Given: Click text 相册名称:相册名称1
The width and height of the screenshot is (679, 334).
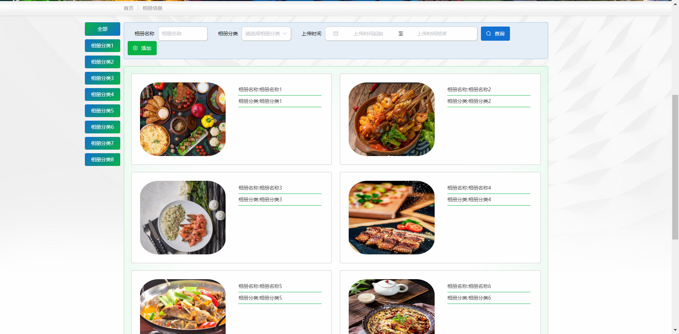Looking at the screenshot, I should tap(260, 90).
